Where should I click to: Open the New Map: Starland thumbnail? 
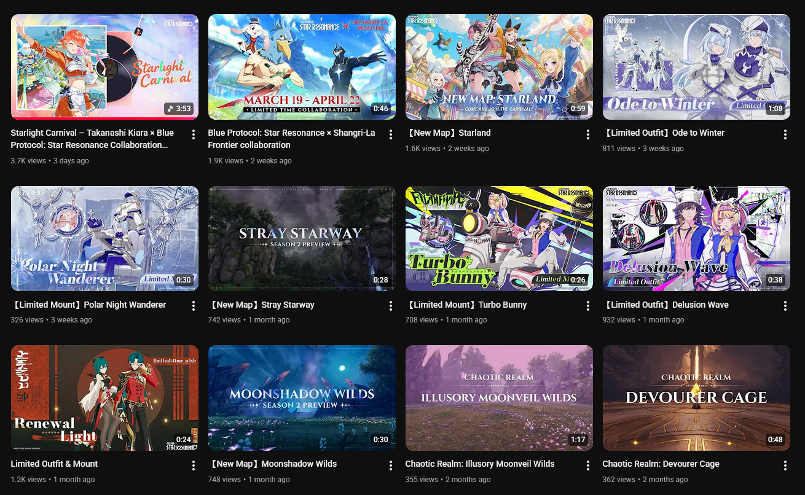click(499, 67)
